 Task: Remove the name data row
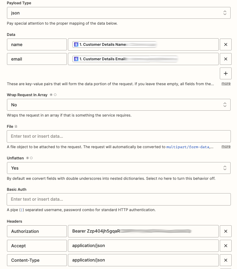point(225,44)
